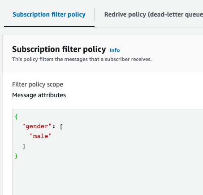Click the word "scope" in the label
The height and width of the screenshot is (195, 203).
(x=55, y=85)
